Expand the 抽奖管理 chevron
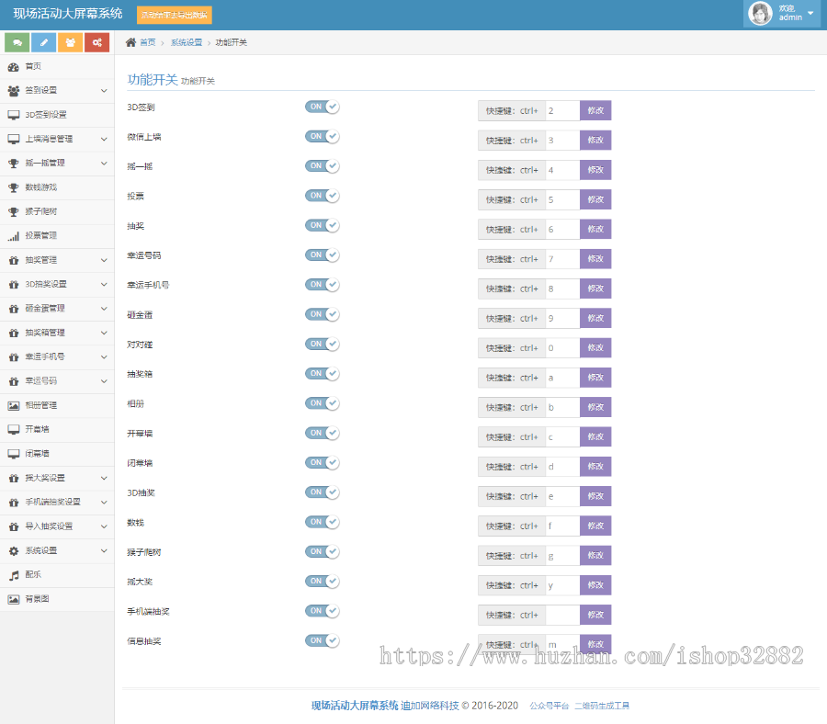This screenshot has height=724, width=827. click(104, 261)
